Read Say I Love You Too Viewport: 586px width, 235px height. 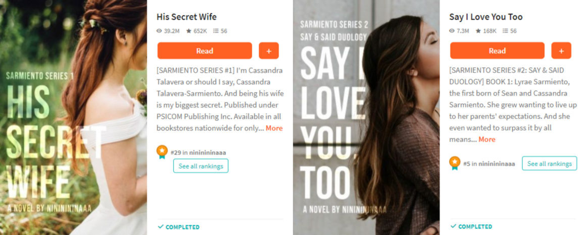click(498, 51)
